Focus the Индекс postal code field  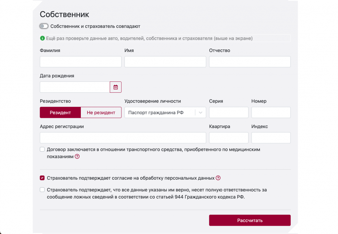[x=271, y=138]
